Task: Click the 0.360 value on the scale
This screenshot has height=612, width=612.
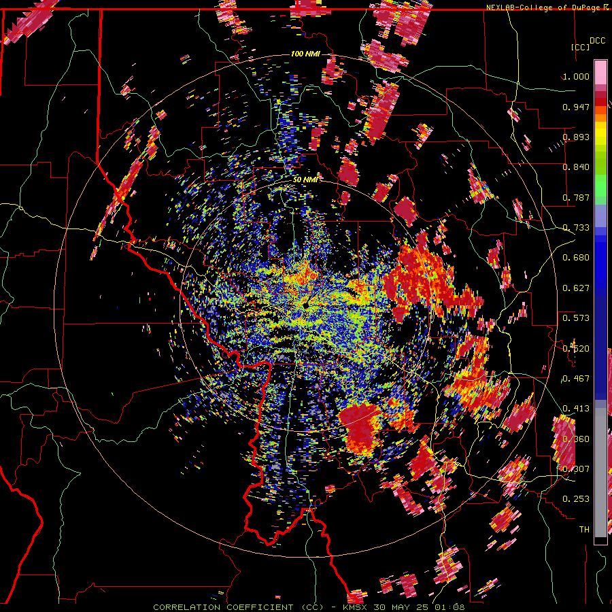Action: pos(576,439)
